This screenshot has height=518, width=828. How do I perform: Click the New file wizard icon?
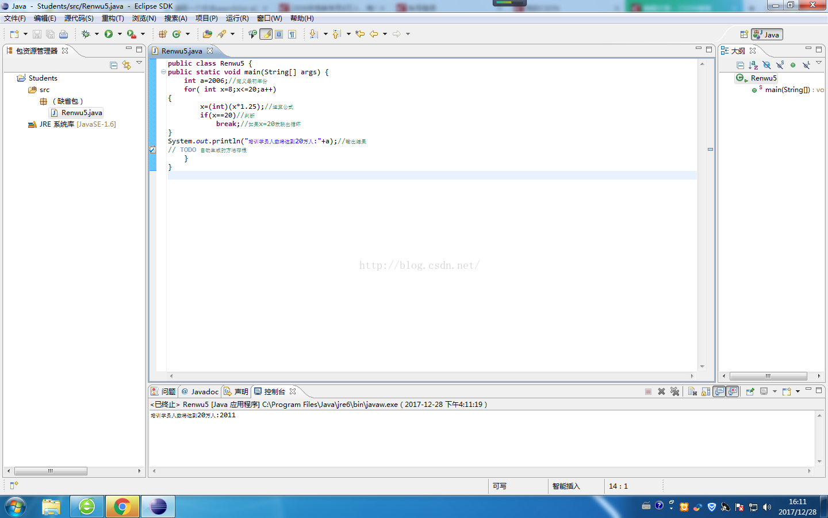[x=14, y=34]
